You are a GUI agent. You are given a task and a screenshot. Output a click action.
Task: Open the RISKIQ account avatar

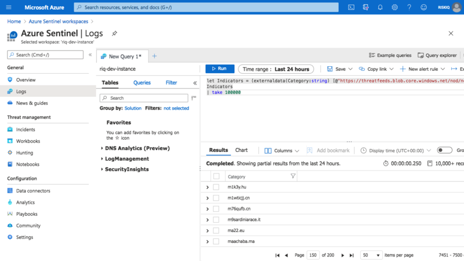(456, 7)
